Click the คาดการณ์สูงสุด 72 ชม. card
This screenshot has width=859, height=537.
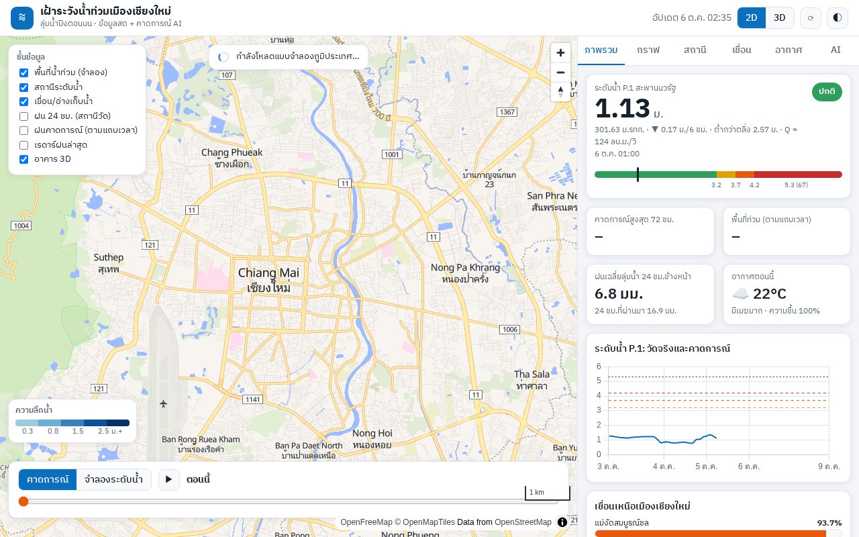click(x=650, y=231)
